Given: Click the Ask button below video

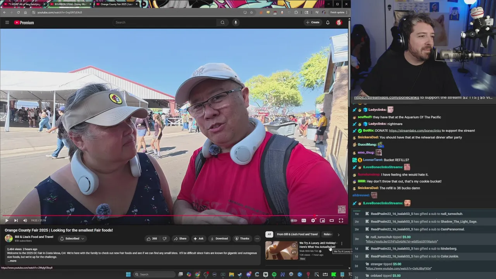Looking at the screenshot, I should (198, 239).
